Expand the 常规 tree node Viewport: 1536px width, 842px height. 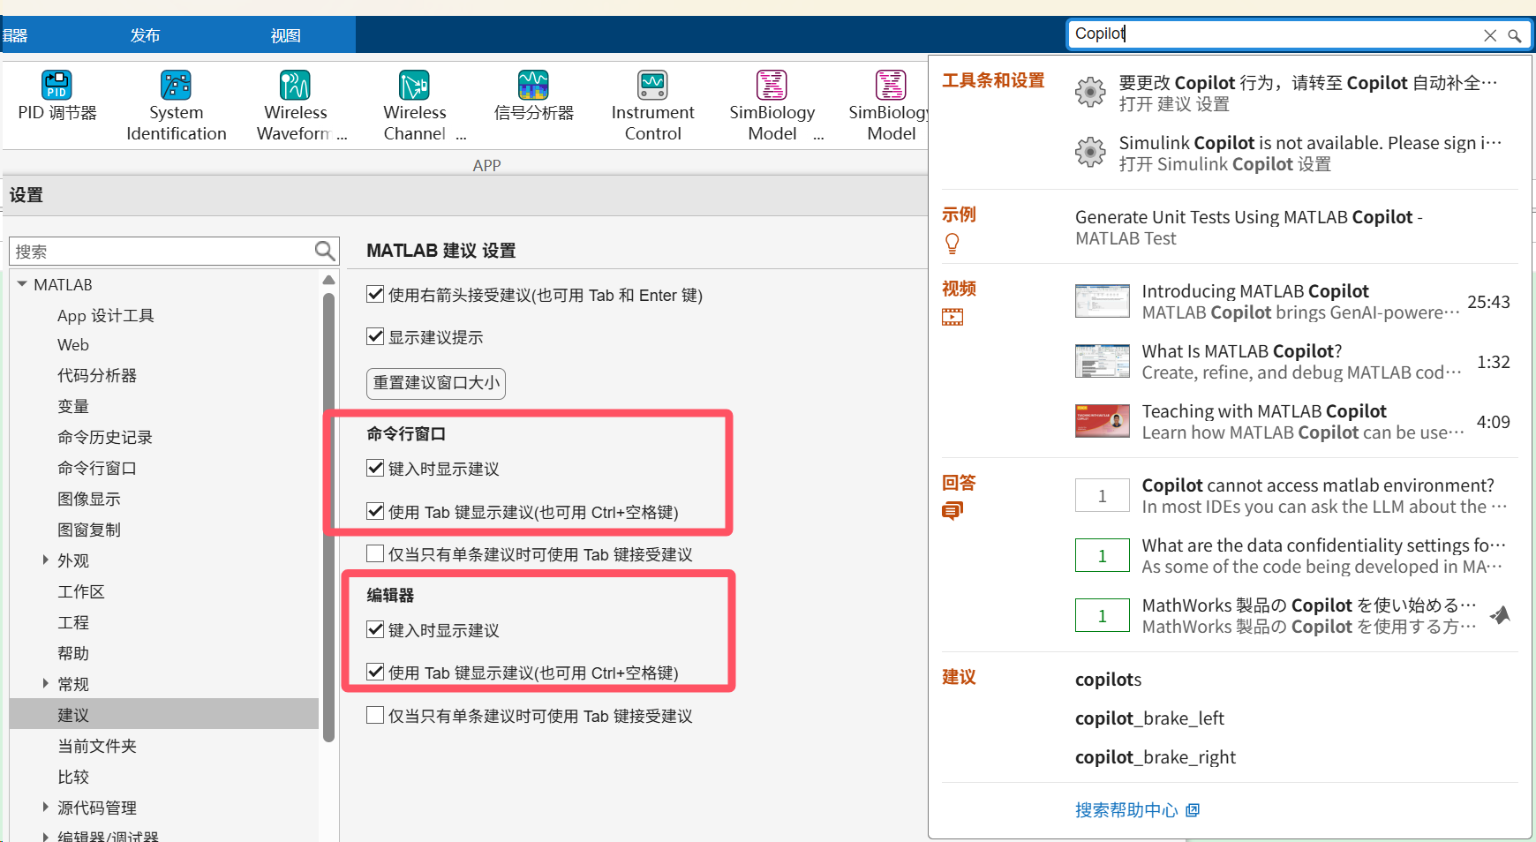[x=46, y=683]
